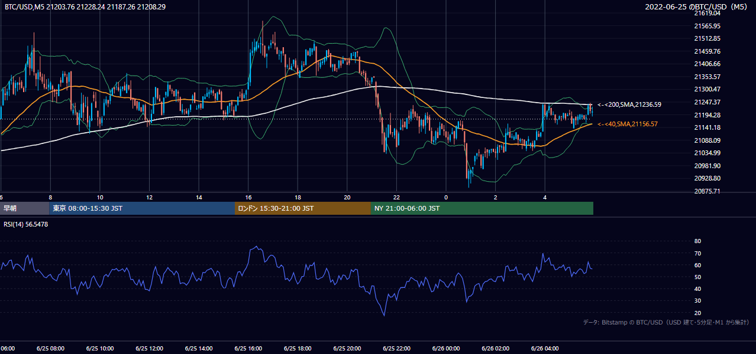Click the 40 level on RSI axis
Viewport: 756px width, 354px height.
point(697,289)
